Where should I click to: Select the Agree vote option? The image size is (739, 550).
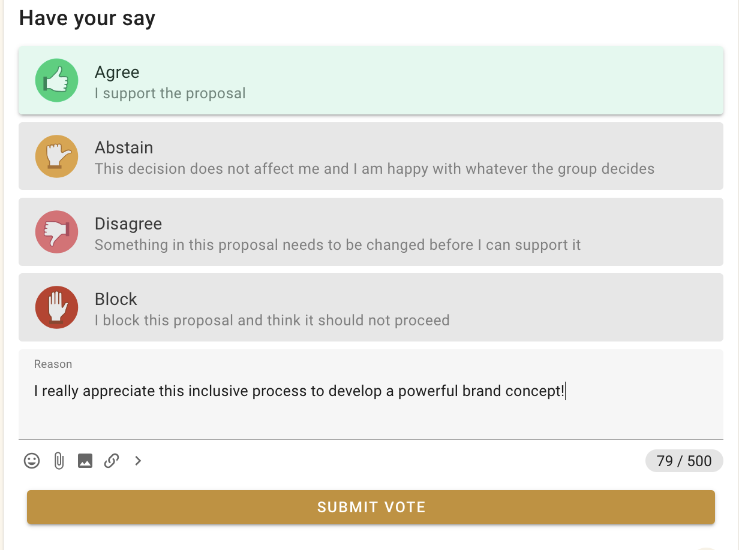tap(371, 81)
